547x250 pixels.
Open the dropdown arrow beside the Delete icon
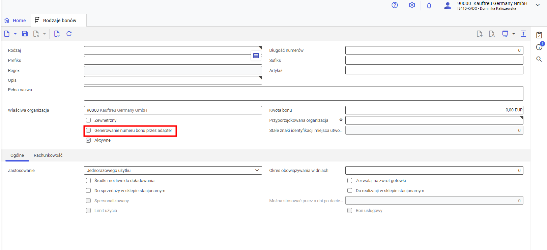pos(45,34)
